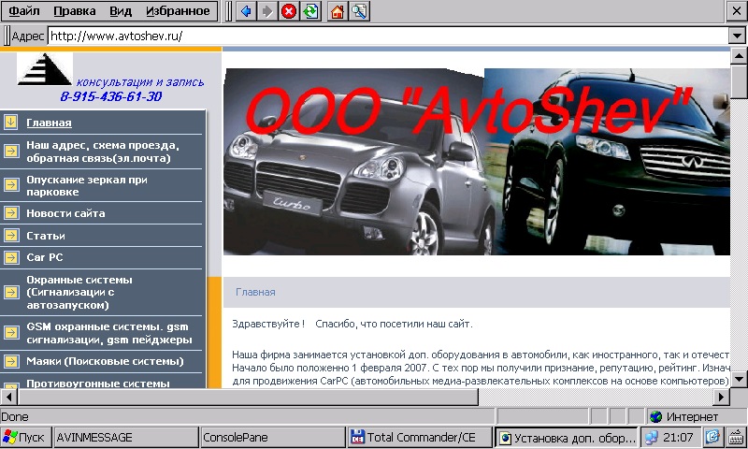Open Охранные системы (Сигнализации с автозапуском) link
This screenshot has height=449, width=748.
[x=79, y=292]
